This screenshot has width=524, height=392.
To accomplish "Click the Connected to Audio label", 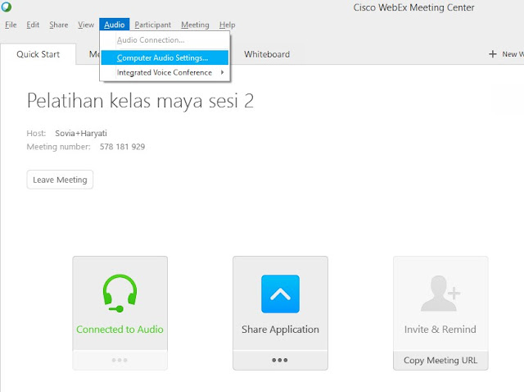I will (x=120, y=330).
